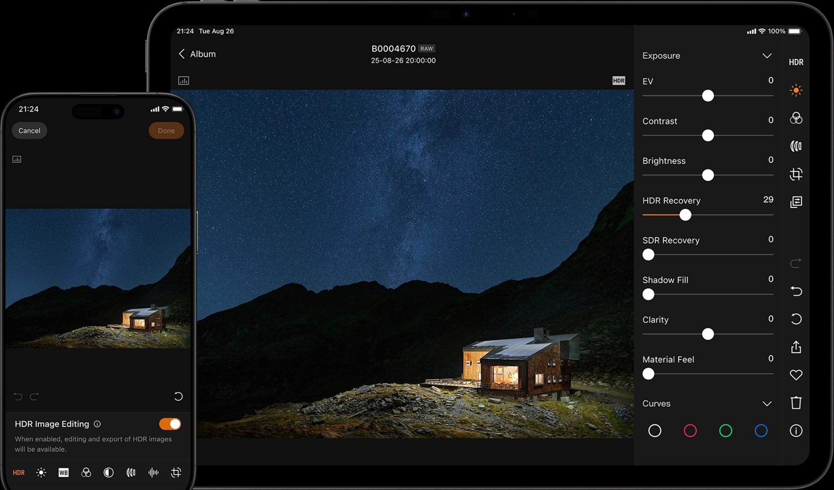Collapse the Curves section chevron
Image resolution: width=834 pixels, height=490 pixels.
coord(767,403)
